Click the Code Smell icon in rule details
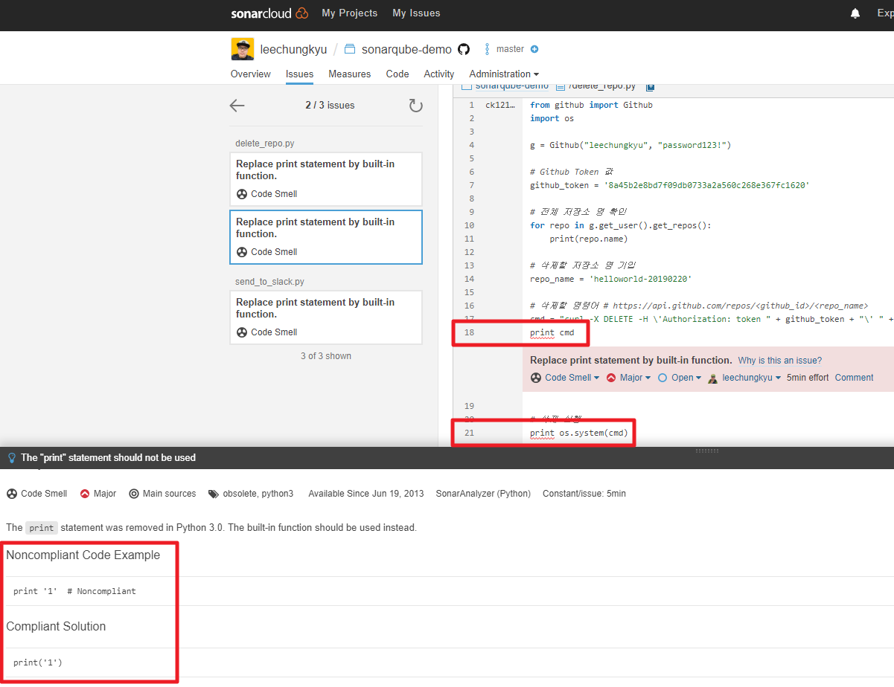 pos(12,494)
